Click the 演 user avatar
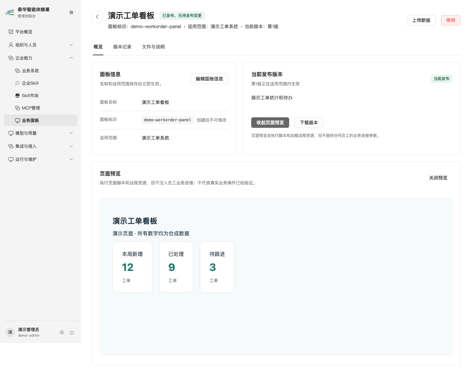 click(10, 332)
